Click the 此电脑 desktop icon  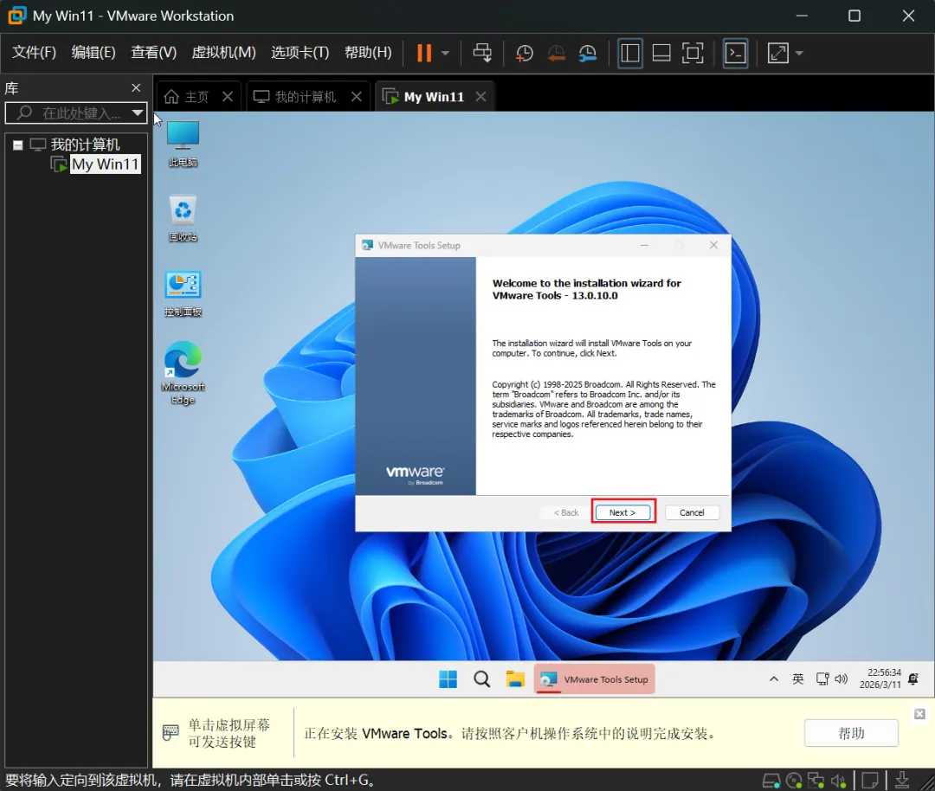(x=183, y=144)
